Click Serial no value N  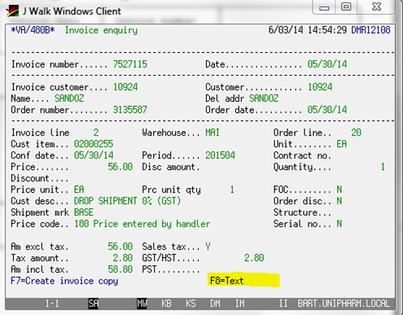click(339, 224)
